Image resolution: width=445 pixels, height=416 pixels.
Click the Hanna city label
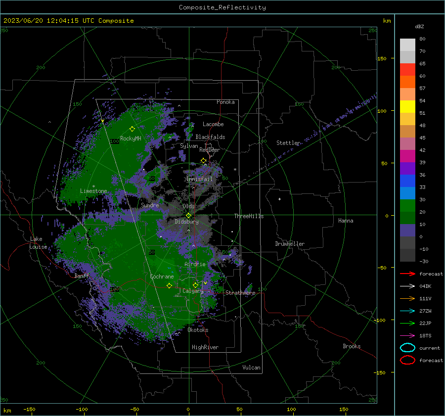[346, 221]
